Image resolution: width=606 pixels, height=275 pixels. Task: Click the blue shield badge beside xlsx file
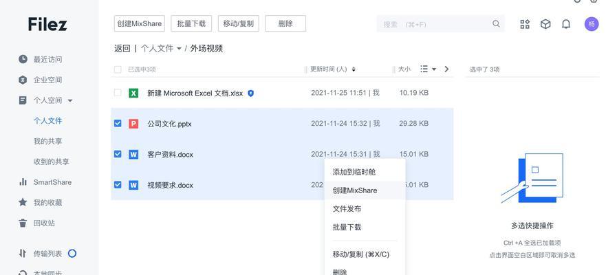250,93
